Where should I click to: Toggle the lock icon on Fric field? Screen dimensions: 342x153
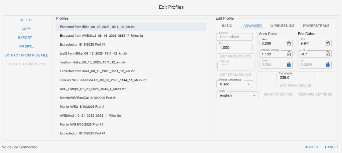[x=328, y=43]
